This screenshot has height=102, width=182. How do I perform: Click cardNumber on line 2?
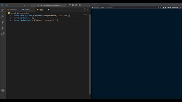coord(25,18)
